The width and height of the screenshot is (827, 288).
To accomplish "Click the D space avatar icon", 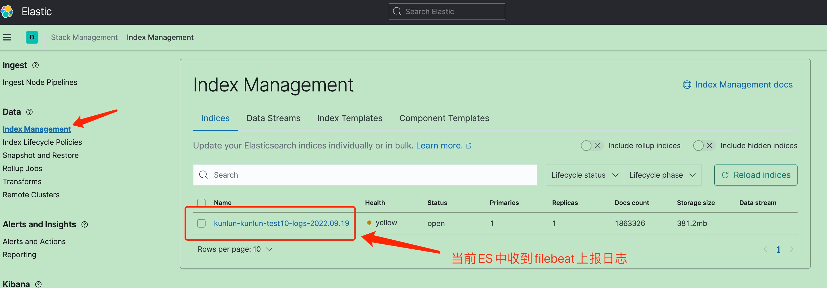I will coord(32,38).
